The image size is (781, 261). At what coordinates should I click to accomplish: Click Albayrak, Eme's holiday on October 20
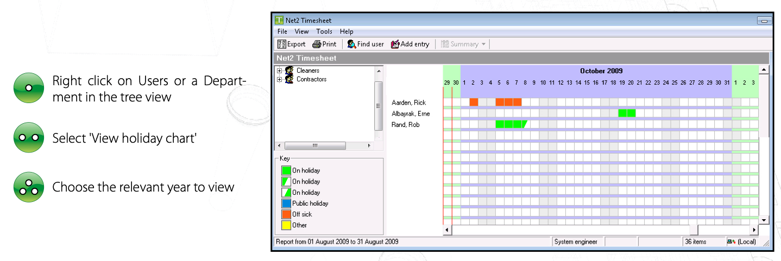[x=631, y=113]
